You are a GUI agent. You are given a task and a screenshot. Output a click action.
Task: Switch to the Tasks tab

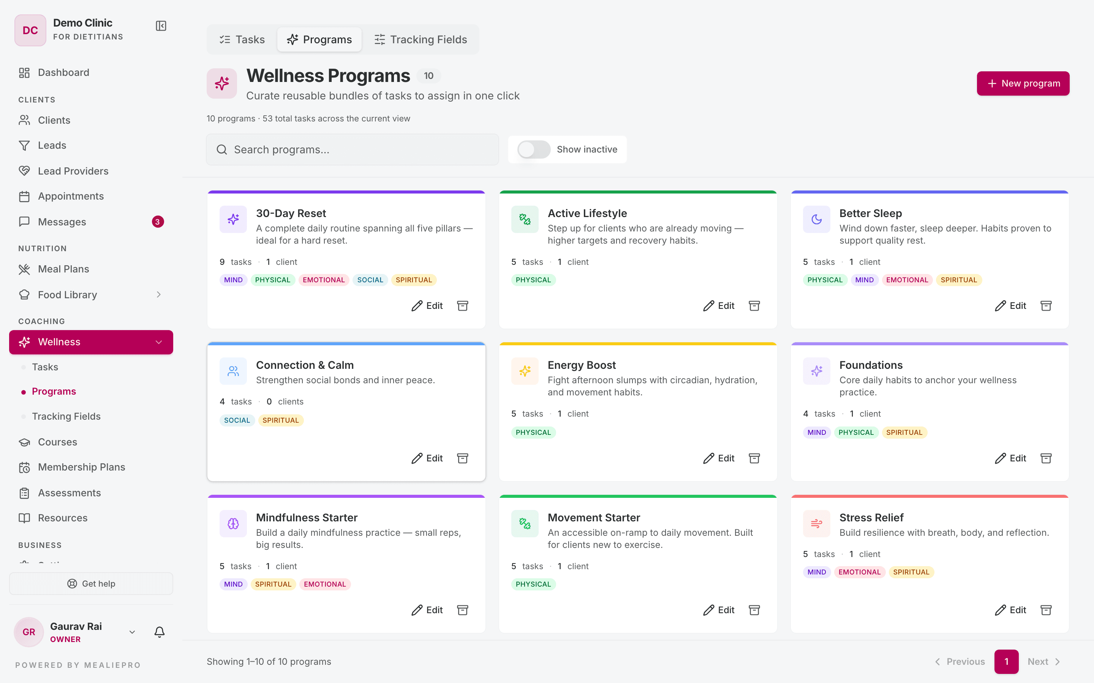tap(242, 39)
